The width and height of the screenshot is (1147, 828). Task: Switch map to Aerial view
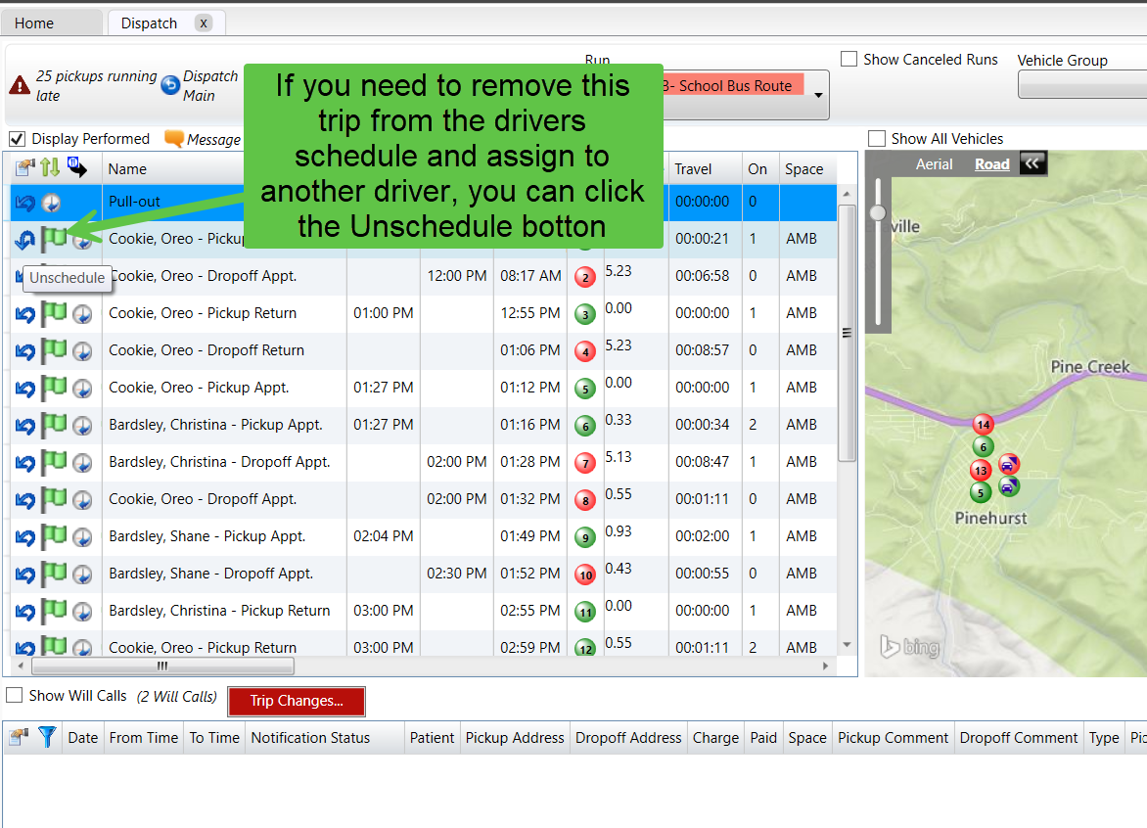coord(934,164)
